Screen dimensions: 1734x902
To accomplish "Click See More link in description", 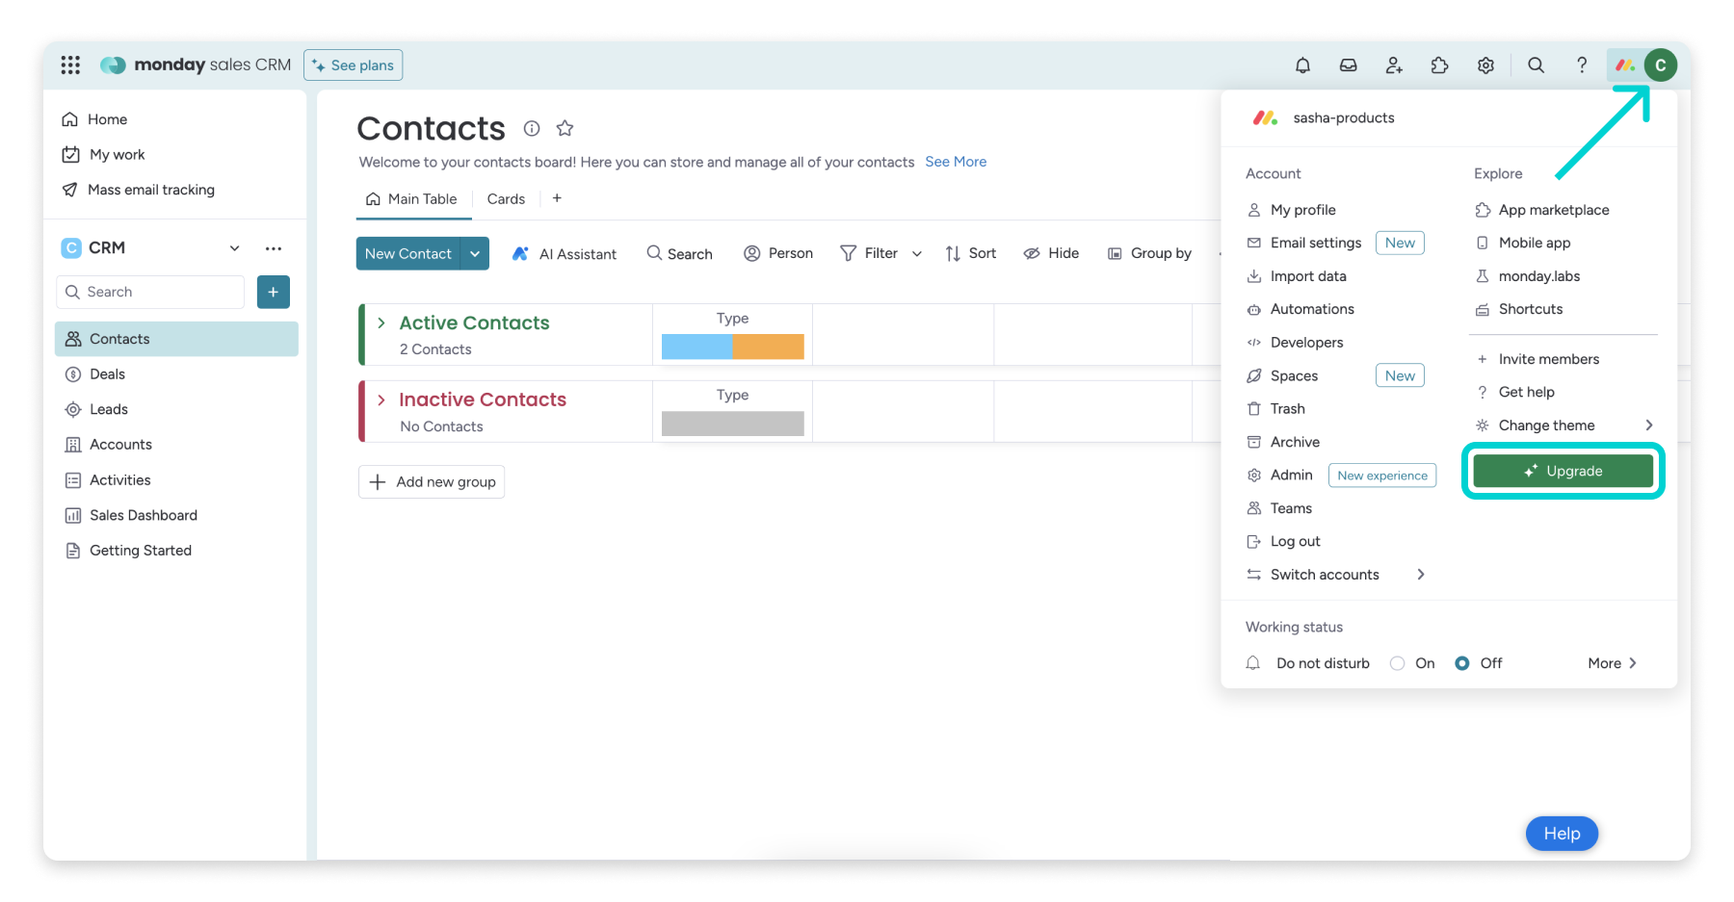I will pos(956,162).
